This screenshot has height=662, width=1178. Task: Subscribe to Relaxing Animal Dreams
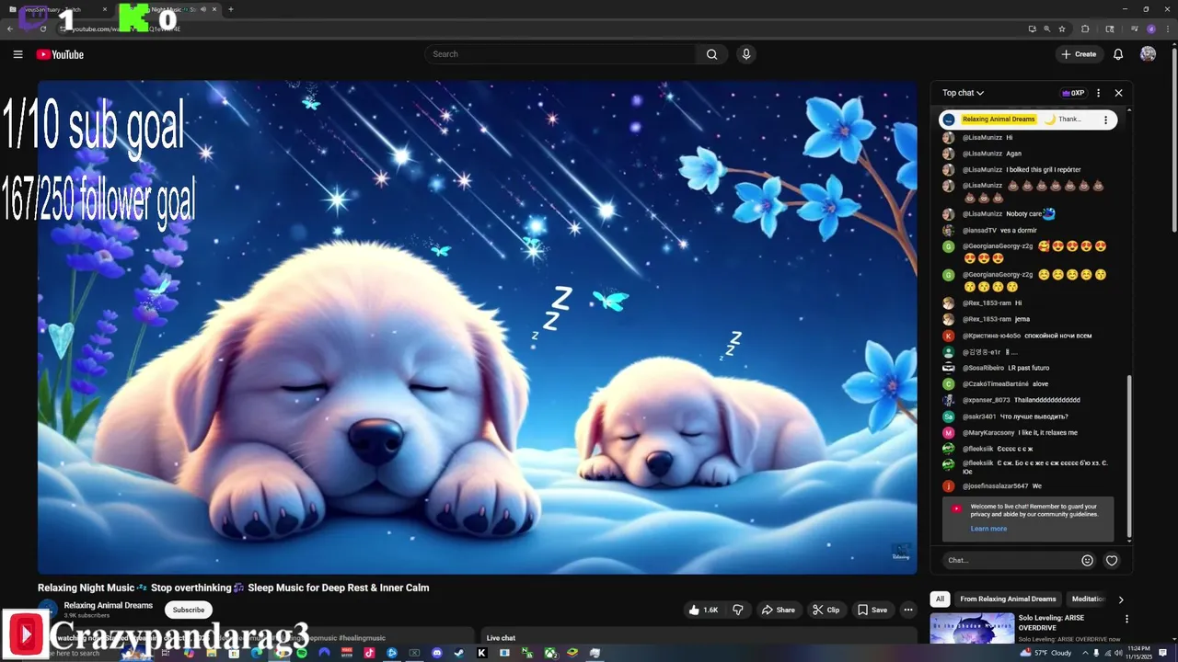pos(189,610)
